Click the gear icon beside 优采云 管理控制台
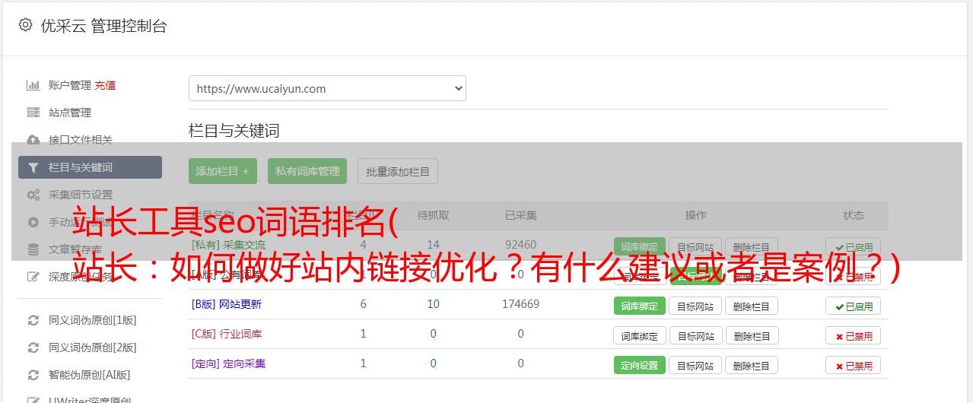This screenshot has height=403, width=973. coord(26,25)
